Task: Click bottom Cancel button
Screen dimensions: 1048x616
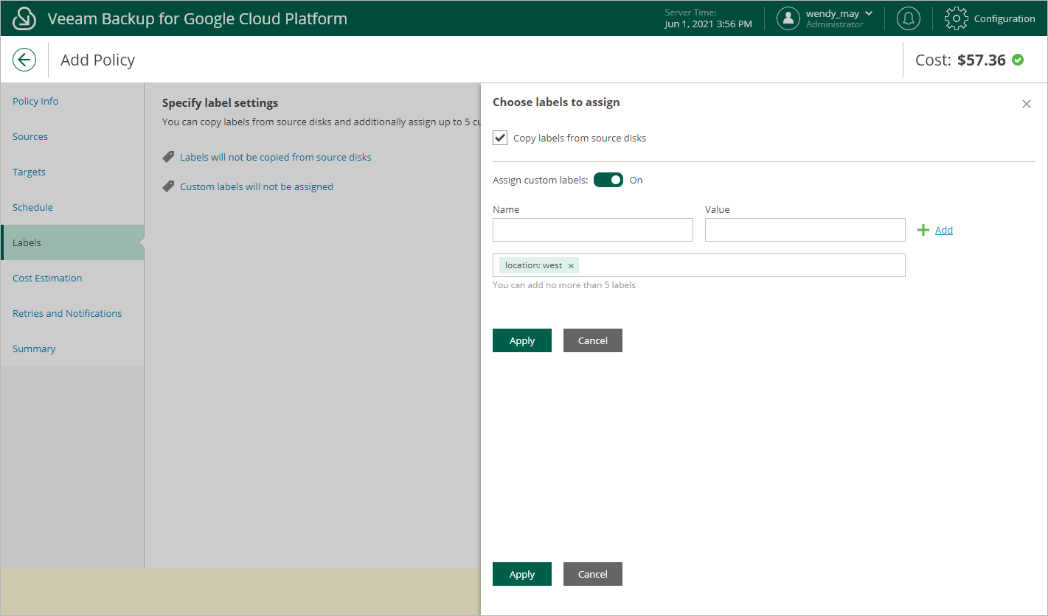Action: click(x=593, y=574)
